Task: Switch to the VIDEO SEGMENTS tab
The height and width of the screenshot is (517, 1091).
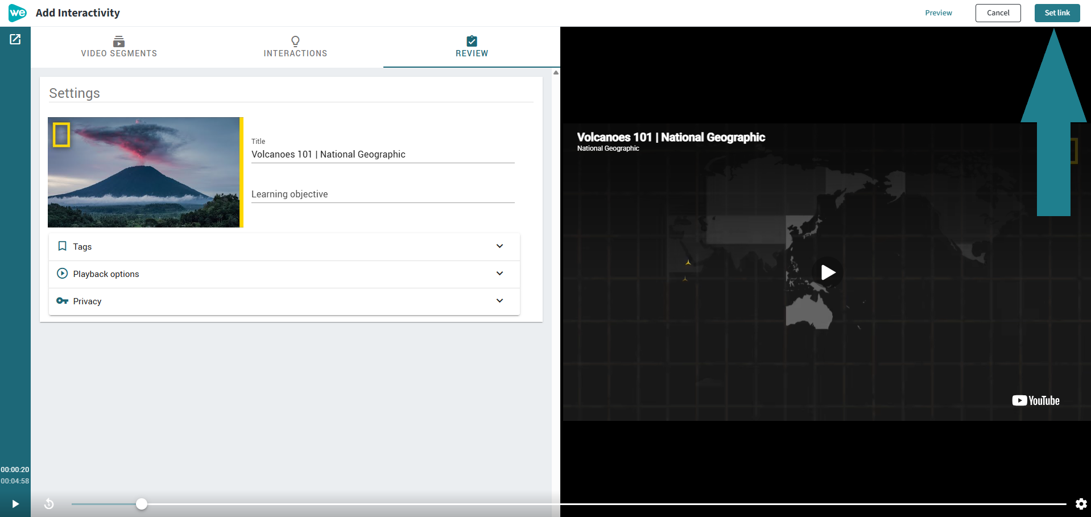Action: 119,47
